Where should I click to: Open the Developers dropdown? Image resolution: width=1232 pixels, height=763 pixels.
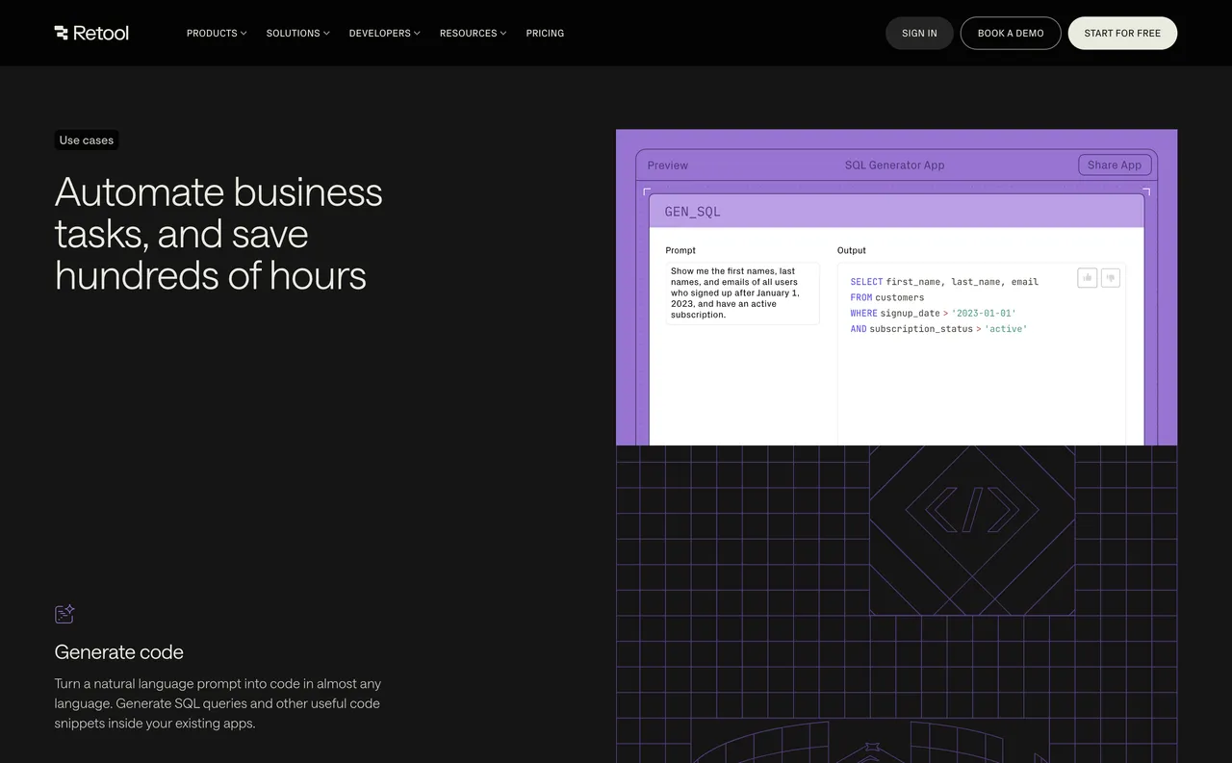[384, 33]
